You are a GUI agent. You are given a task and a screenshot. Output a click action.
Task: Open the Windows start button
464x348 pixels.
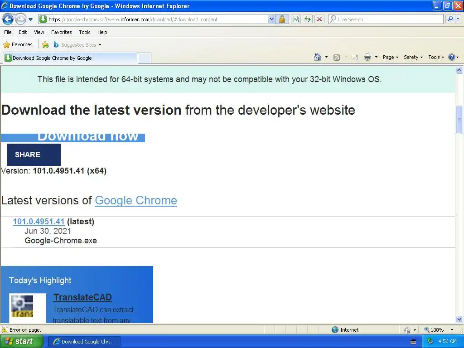coord(22,342)
